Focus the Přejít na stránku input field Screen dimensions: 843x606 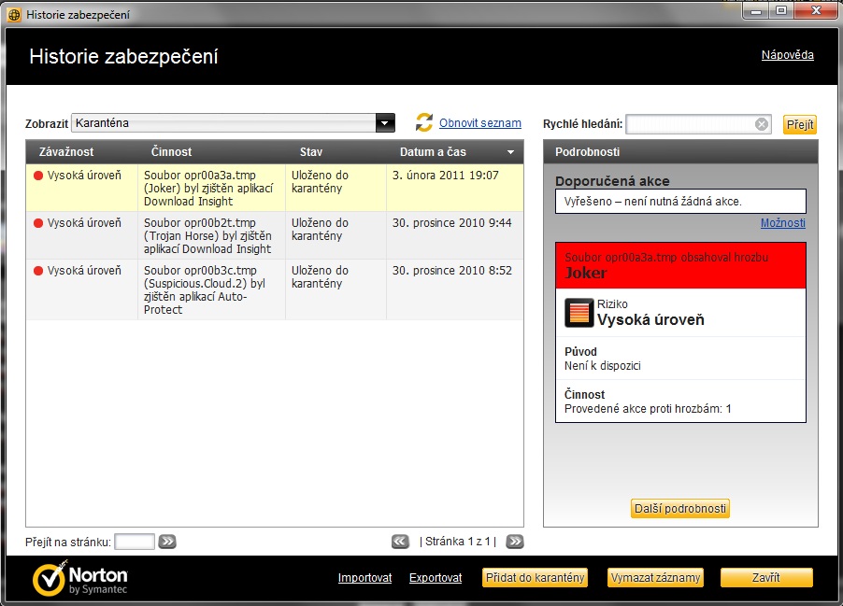tap(135, 542)
